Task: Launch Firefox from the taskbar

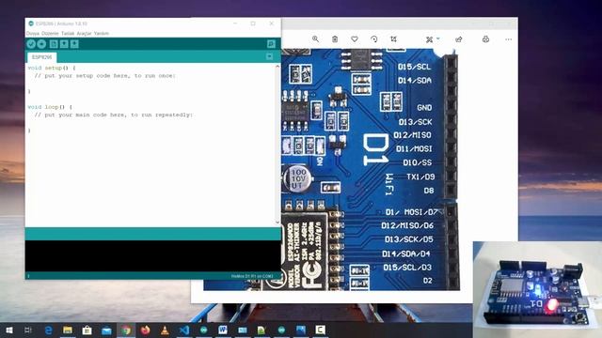Action: click(145, 330)
